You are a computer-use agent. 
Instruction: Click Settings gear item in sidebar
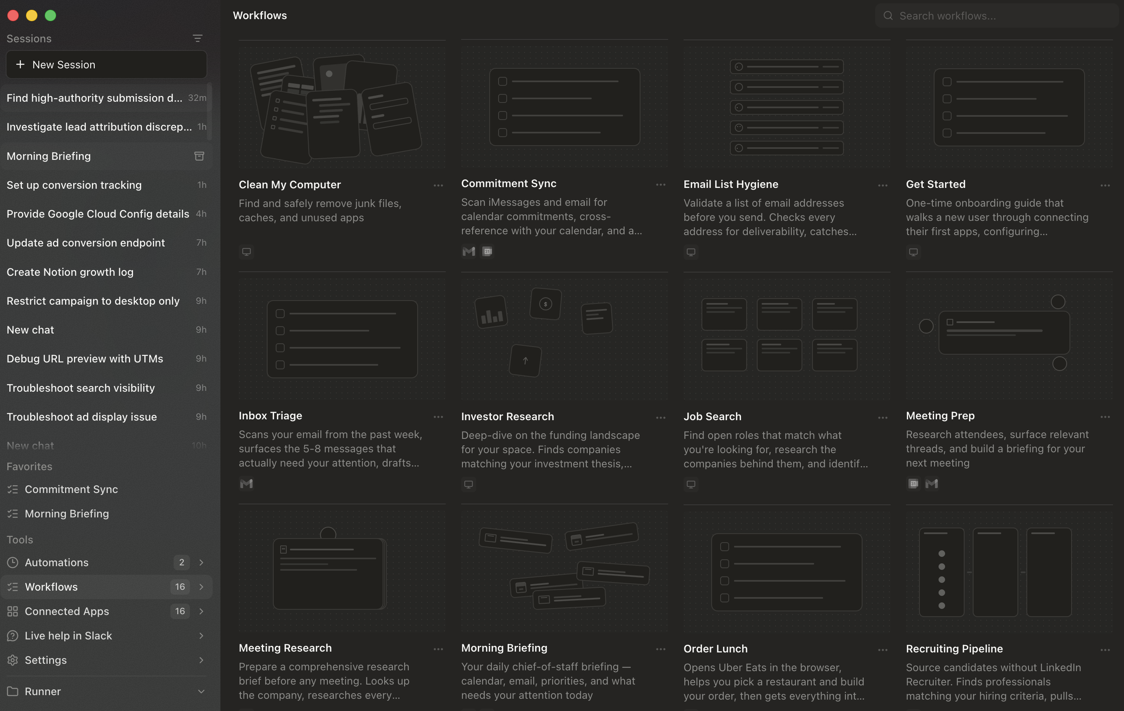pos(45,660)
